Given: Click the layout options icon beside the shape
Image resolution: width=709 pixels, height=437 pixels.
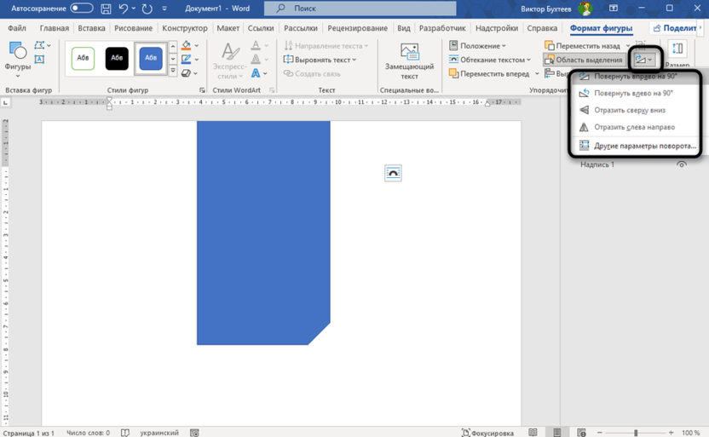Looking at the screenshot, I should pos(393,173).
